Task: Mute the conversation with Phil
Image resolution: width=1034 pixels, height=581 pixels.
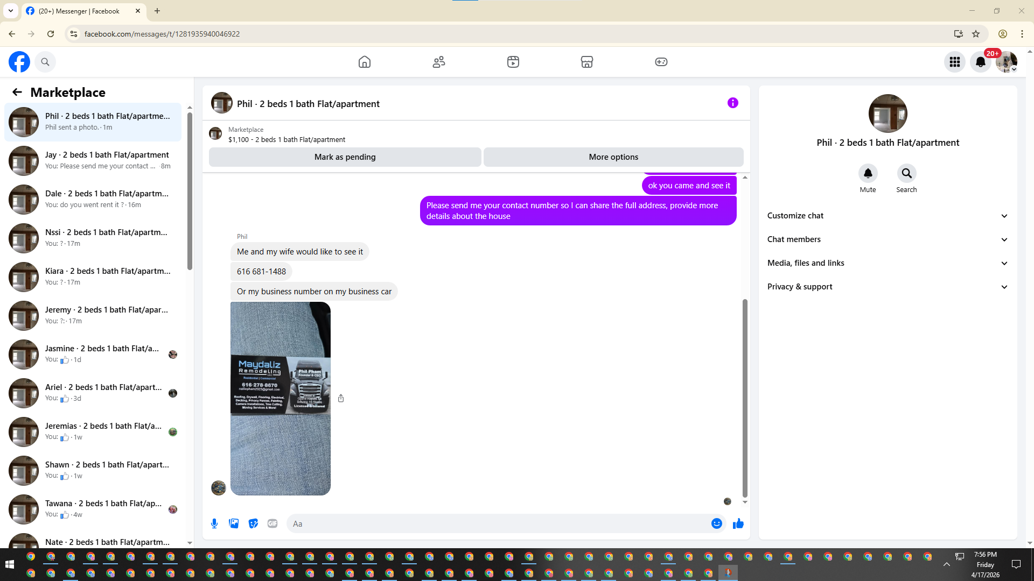Action: coord(868,173)
